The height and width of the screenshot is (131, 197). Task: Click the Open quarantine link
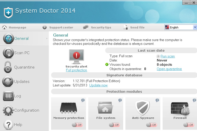169,69
